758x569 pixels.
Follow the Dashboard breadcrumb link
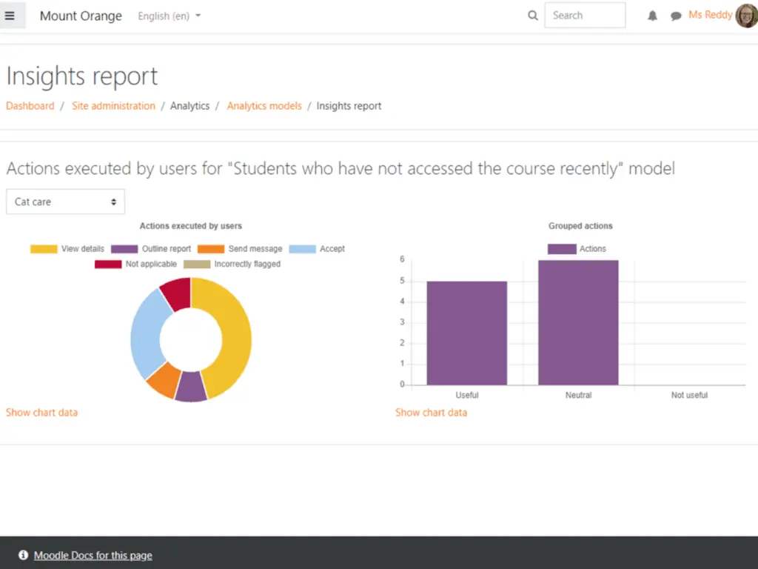pyautogui.click(x=30, y=106)
